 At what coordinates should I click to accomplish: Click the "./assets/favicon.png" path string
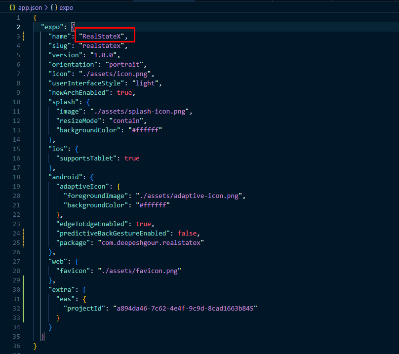[x=140, y=271]
